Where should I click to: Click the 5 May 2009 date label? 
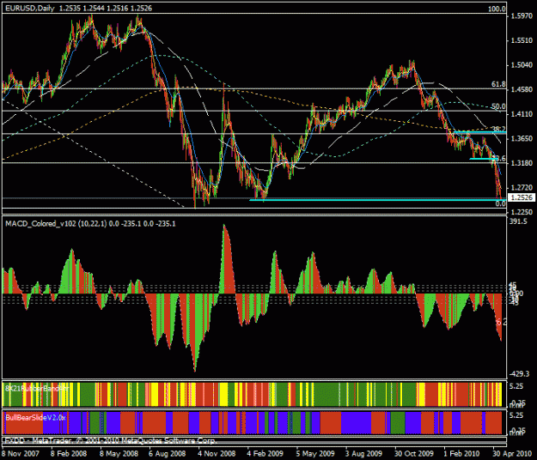coord(315,454)
